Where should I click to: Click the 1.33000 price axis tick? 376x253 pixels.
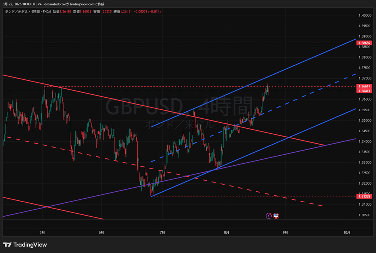(x=365, y=162)
